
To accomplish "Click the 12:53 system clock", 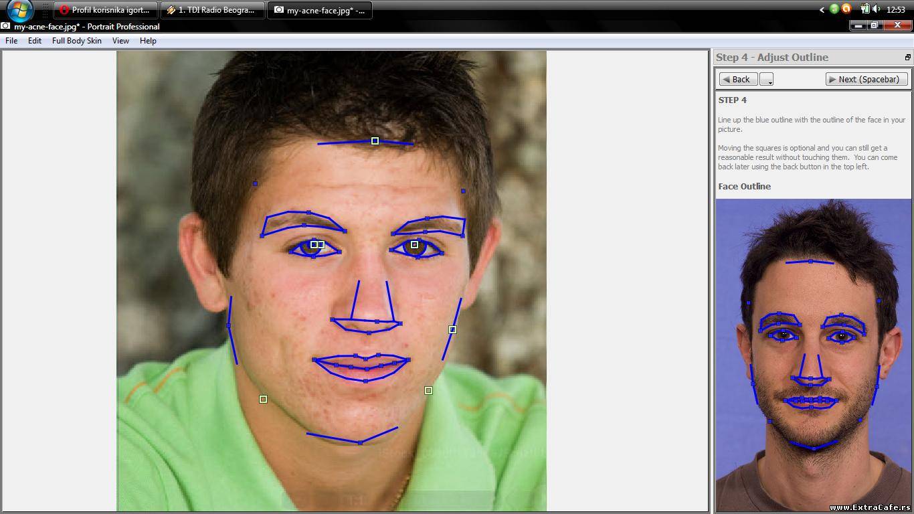I will click(x=895, y=10).
